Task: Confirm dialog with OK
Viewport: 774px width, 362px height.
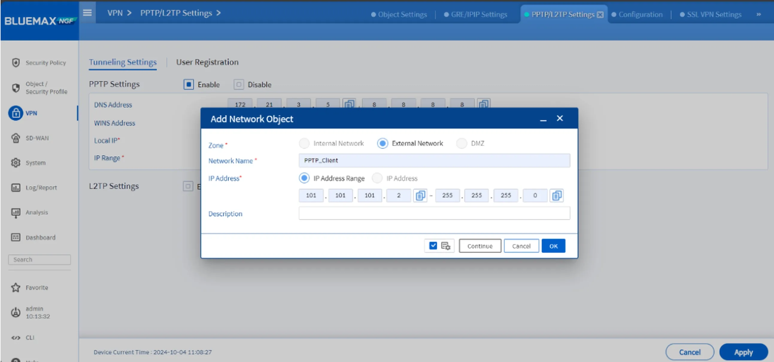Action: click(553, 246)
